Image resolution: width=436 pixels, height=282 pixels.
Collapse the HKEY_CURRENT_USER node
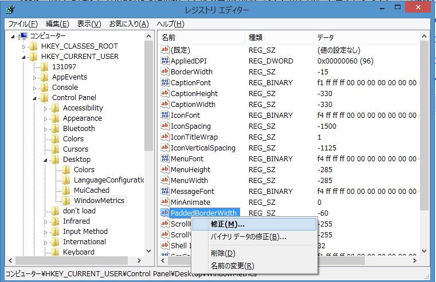click(x=24, y=57)
